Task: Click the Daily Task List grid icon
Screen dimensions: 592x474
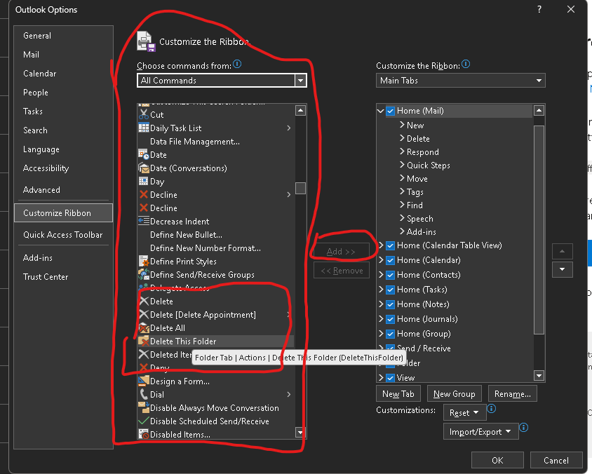Action: (144, 128)
